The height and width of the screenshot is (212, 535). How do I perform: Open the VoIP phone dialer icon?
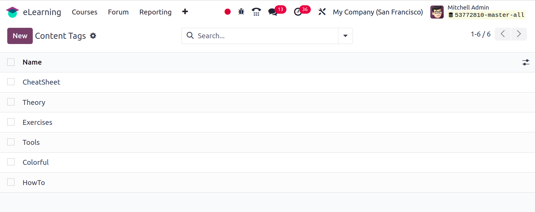tap(256, 12)
